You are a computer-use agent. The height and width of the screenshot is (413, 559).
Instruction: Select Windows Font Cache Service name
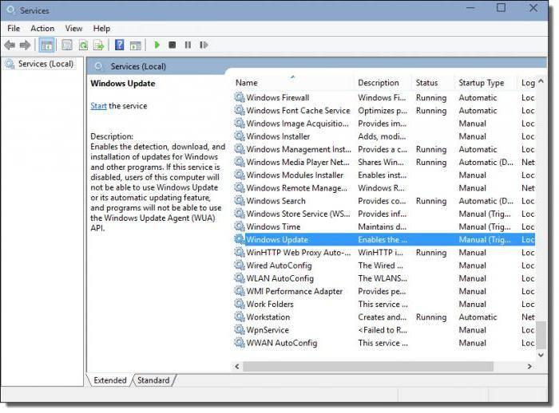(x=298, y=111)
